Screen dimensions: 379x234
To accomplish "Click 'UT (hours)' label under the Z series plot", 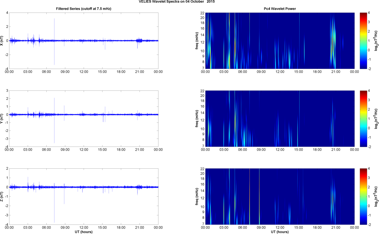I will 84,232.
